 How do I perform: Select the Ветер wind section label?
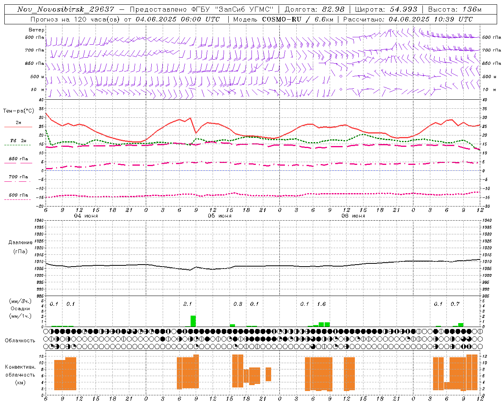[37, 30]
